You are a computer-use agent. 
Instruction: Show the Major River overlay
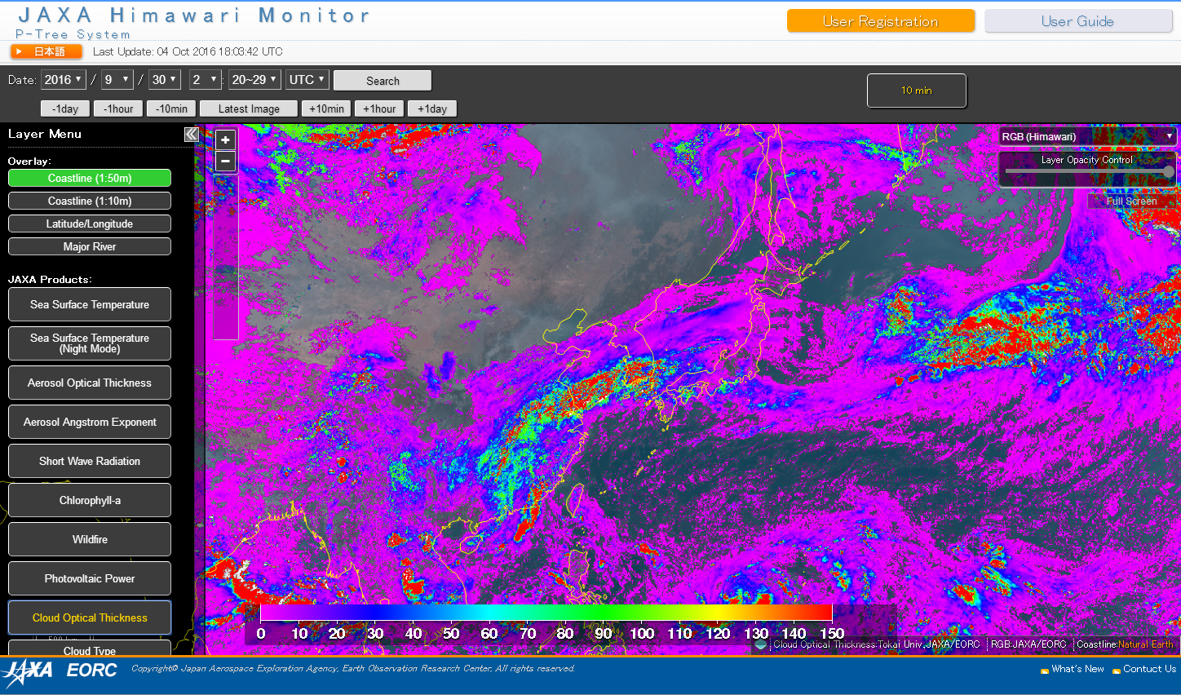pos(90,246)
